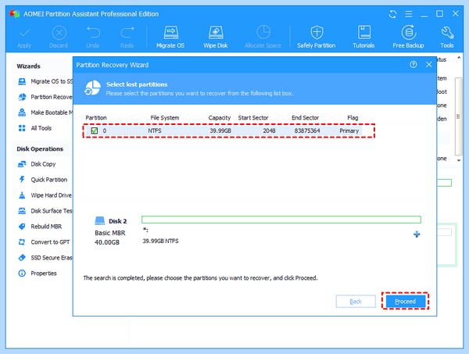Close the Partition Recovery Wizard dialog

click(428, 64)
